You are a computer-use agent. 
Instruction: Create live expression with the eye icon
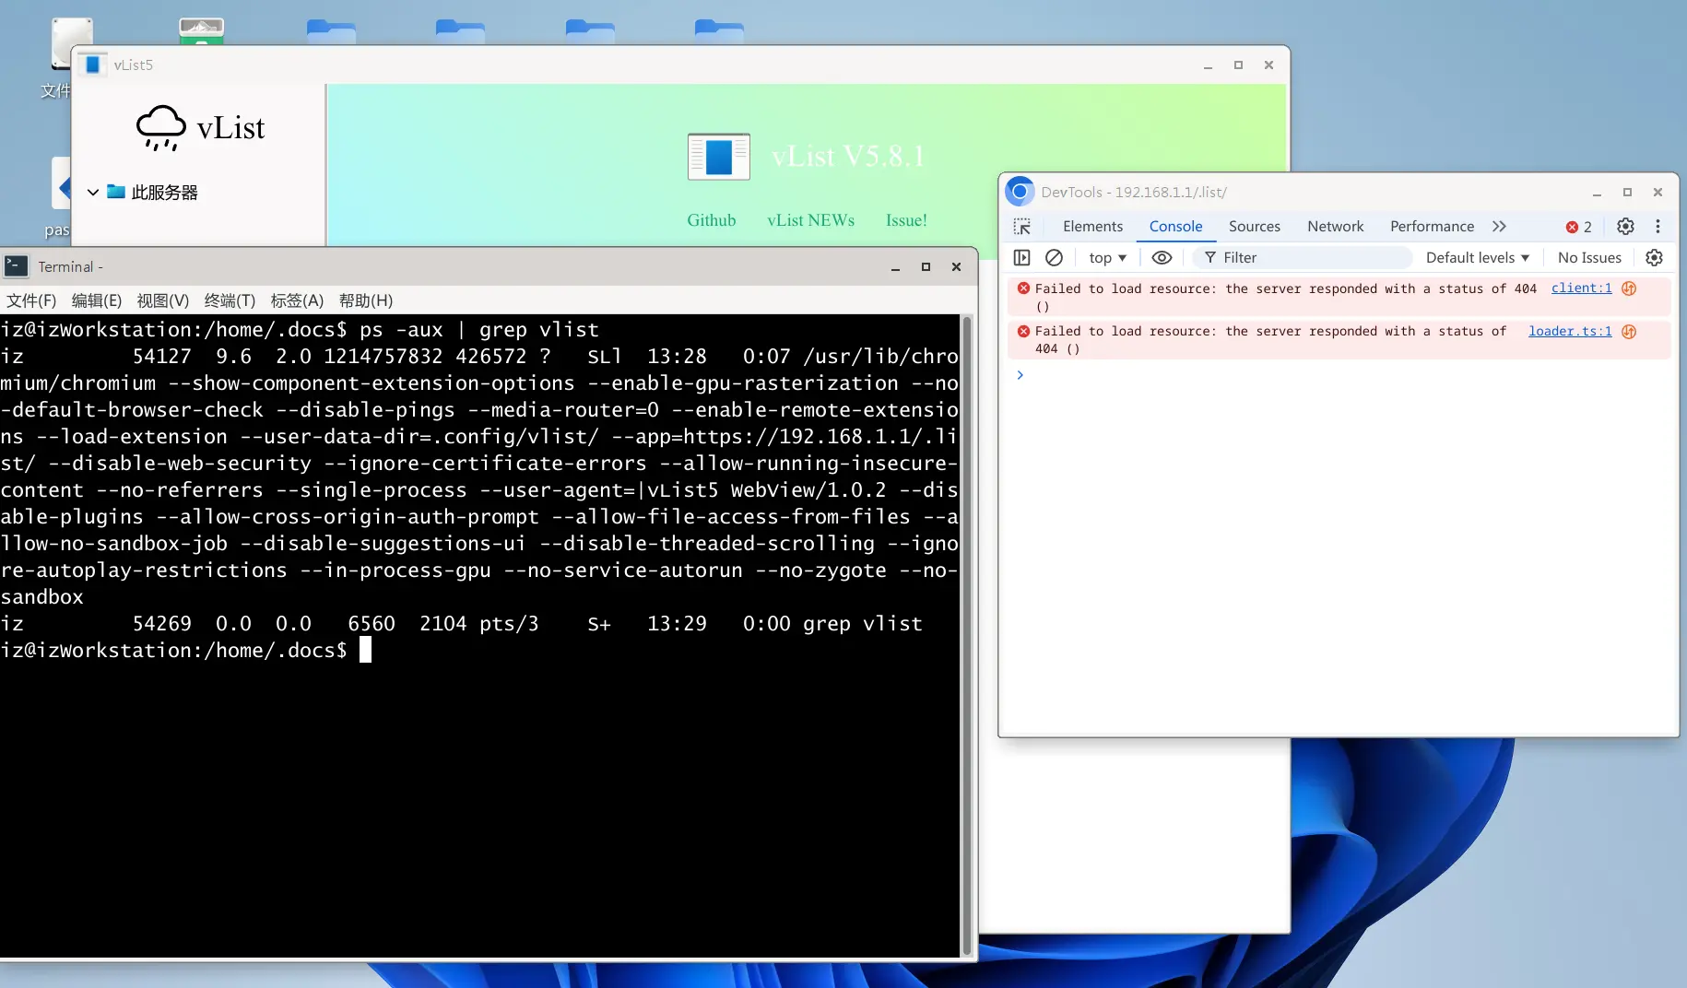[x=1162, y=258]
